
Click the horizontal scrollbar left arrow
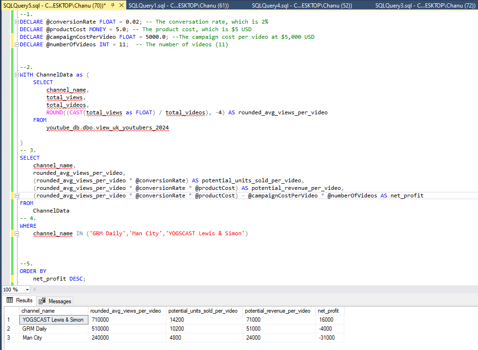pyautogui.click(x=34, y=290)
